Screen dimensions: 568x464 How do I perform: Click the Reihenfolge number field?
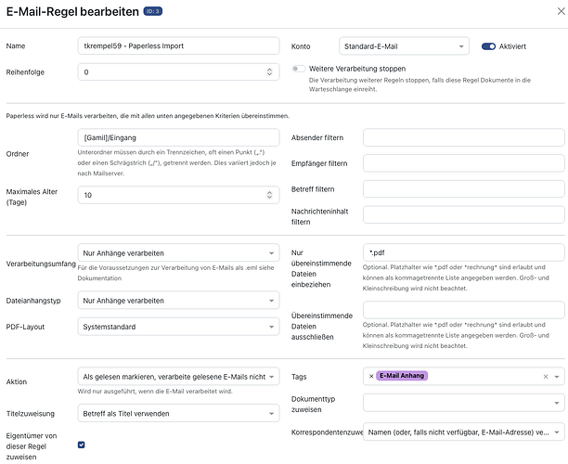(178, 72)
